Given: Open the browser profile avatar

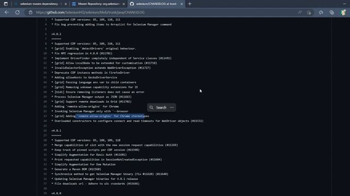Looking at the screenshot, I should click(x=343, y=13).
